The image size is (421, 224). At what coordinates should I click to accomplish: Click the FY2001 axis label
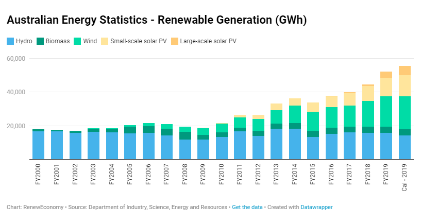[x=56, y=175]
